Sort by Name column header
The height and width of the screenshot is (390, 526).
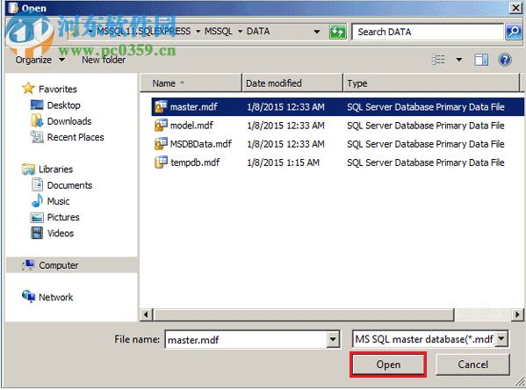[x=191, y=83]
